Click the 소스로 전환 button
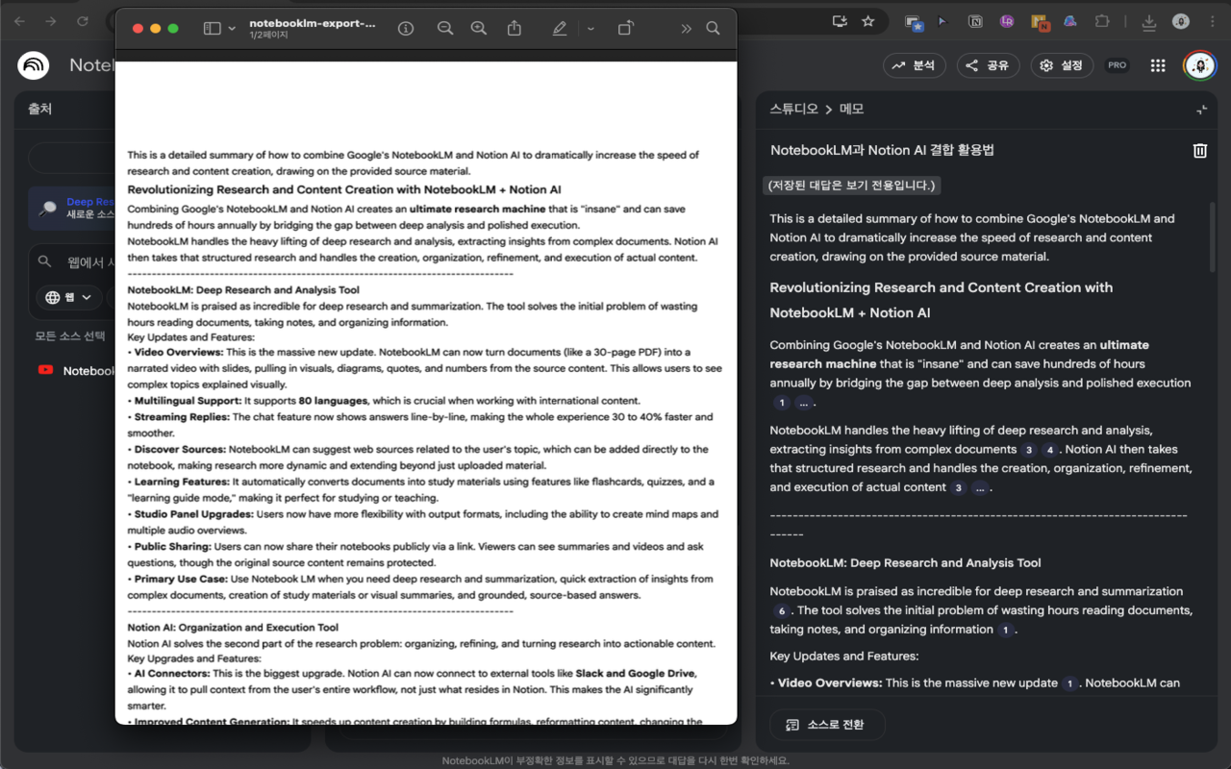The width and height of the screenshot is (1231, 769). pyautogui.click(x=826, y=725)
